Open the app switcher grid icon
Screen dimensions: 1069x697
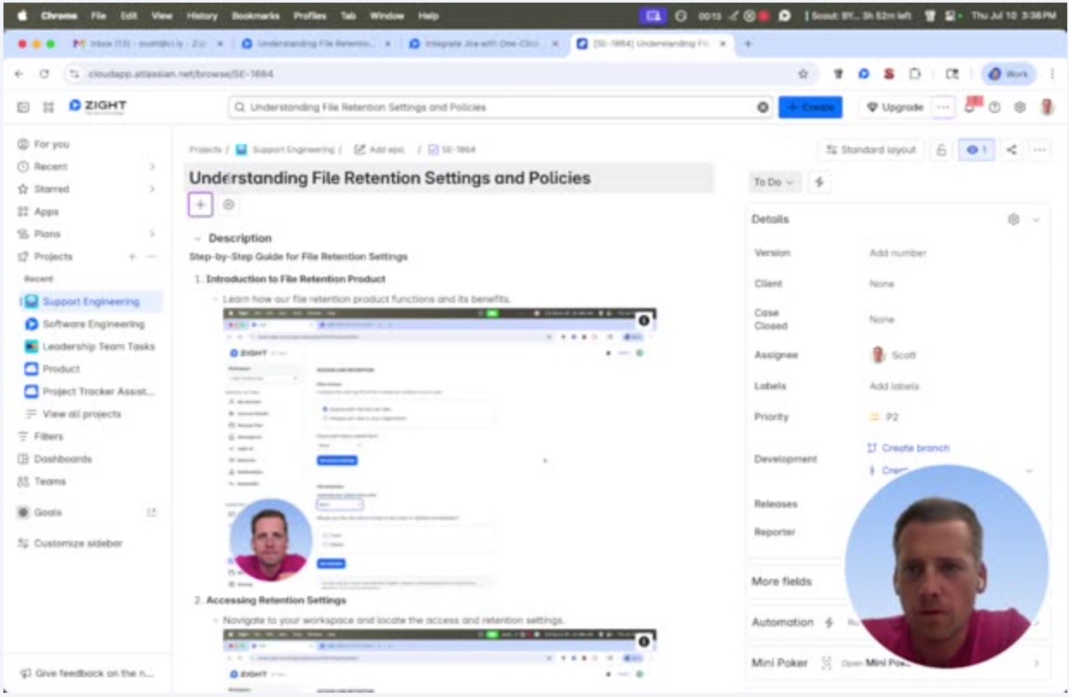coord(48,107)
